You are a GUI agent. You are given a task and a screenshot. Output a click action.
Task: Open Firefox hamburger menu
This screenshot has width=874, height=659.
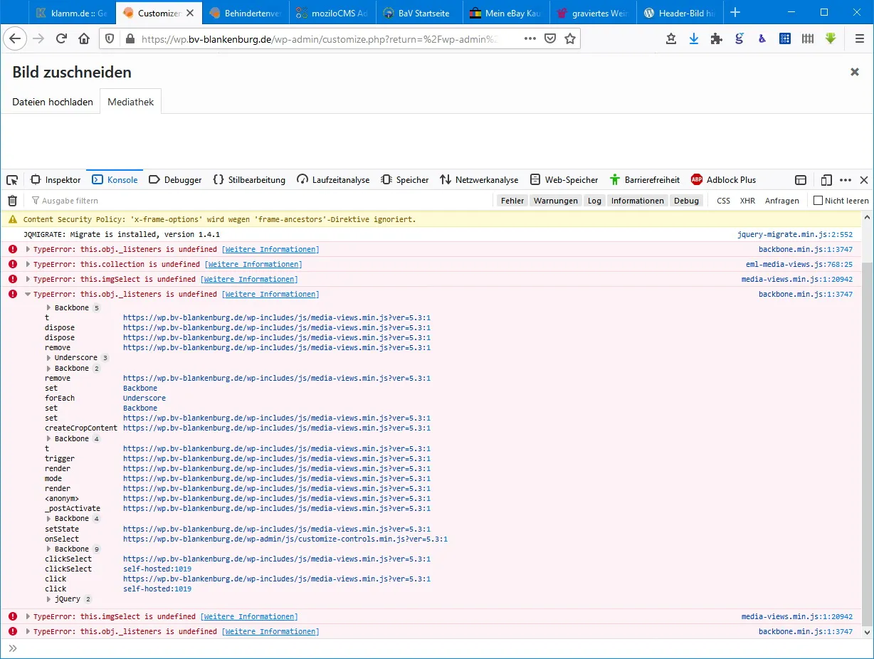click(860, 39)
